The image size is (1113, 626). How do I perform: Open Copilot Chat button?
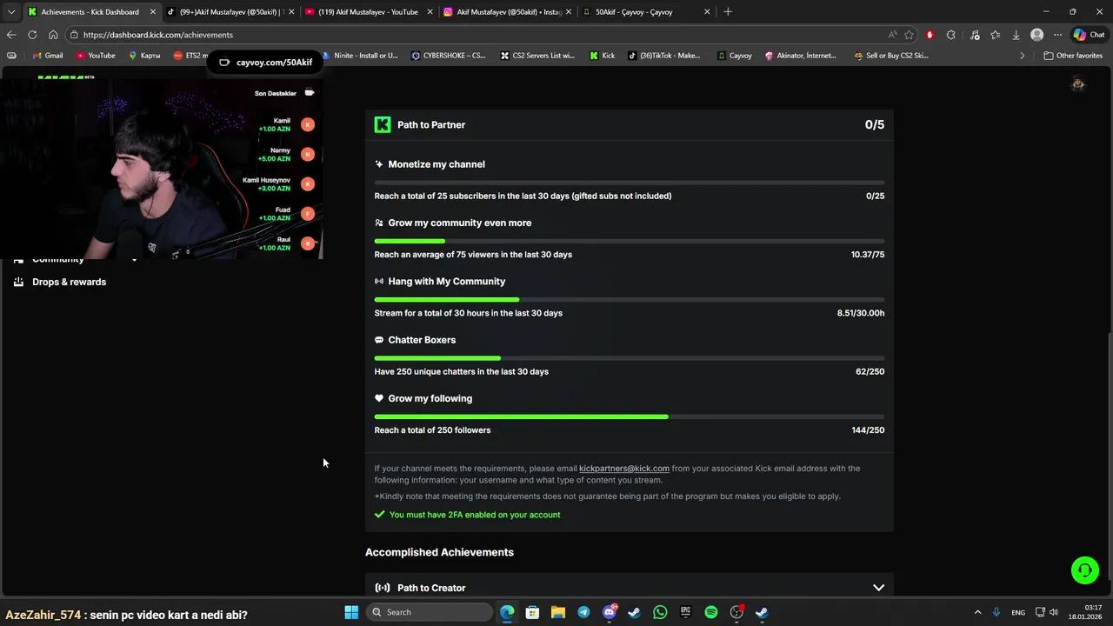coord(1089,35)
